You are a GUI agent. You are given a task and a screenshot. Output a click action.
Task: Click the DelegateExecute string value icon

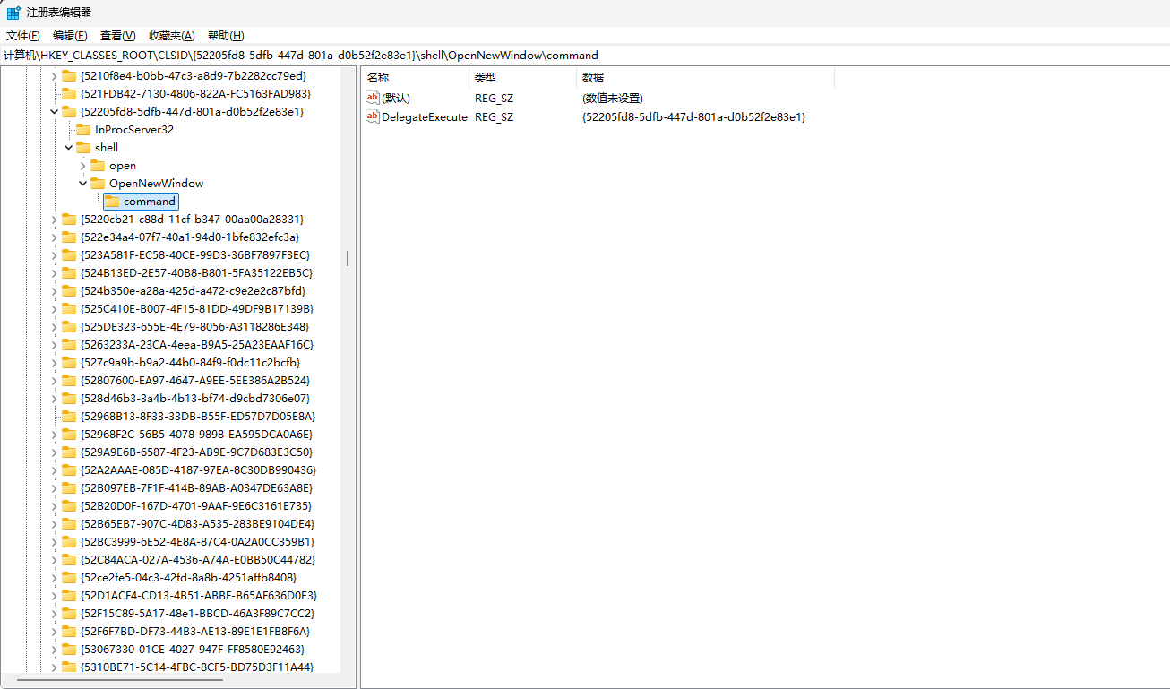click(x=373, y=116)
